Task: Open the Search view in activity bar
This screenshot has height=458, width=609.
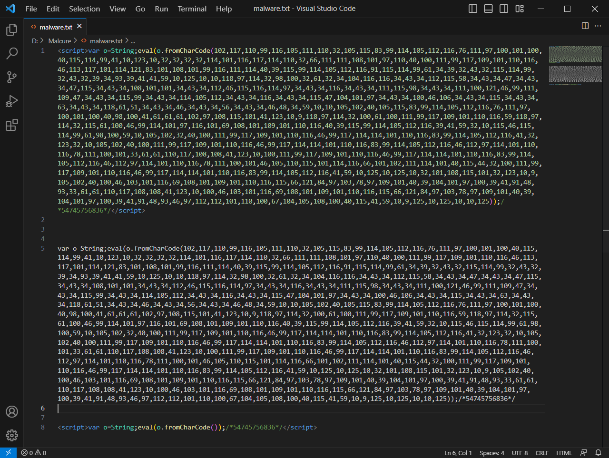Action: [x=12, y=53]
